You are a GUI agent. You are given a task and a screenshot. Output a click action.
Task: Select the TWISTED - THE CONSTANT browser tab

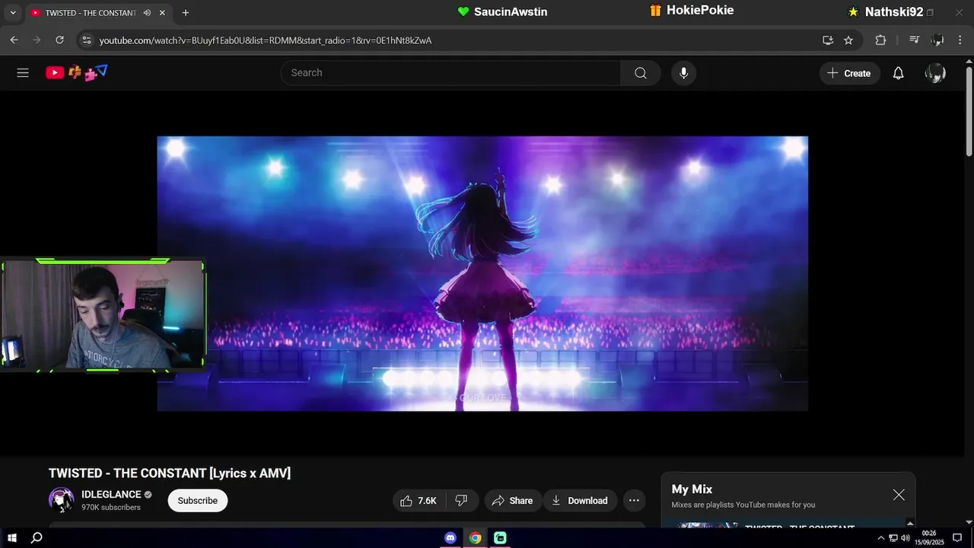tap(90, 13)
